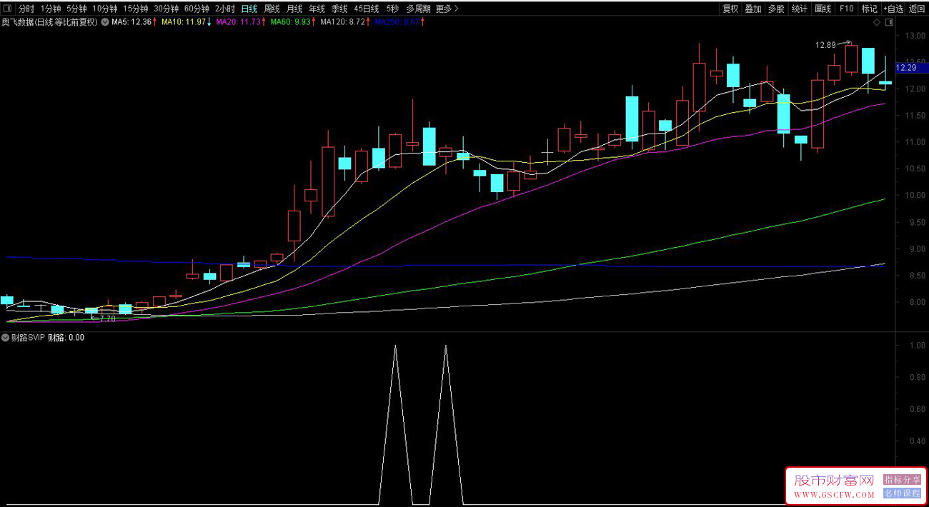Screen dimensions: 929x507
Task: Select the 10分钟 period tab
Action: click(x=105, y=9)
